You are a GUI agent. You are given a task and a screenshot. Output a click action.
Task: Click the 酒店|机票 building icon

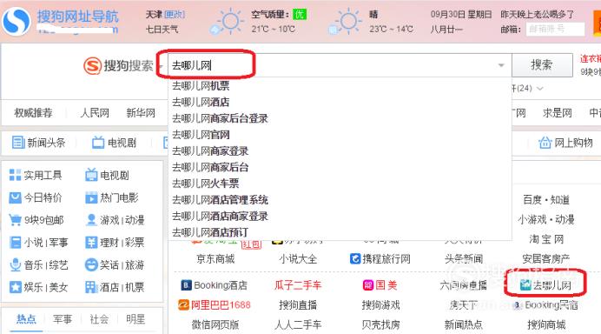click(x=91, y=287)
